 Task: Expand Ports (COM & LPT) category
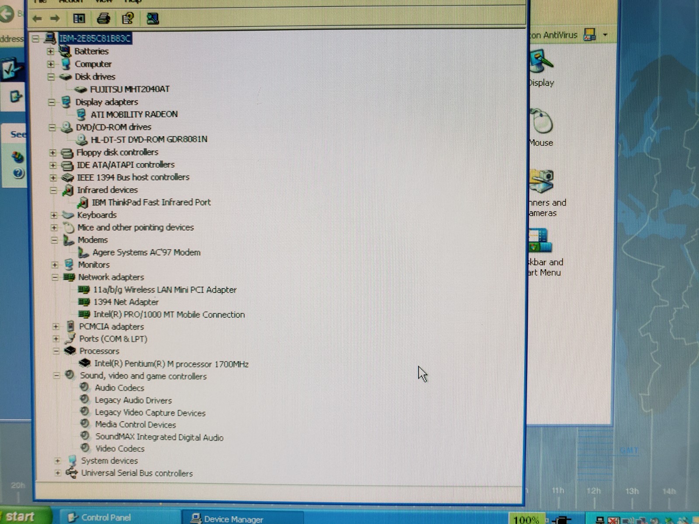[55, 339]
